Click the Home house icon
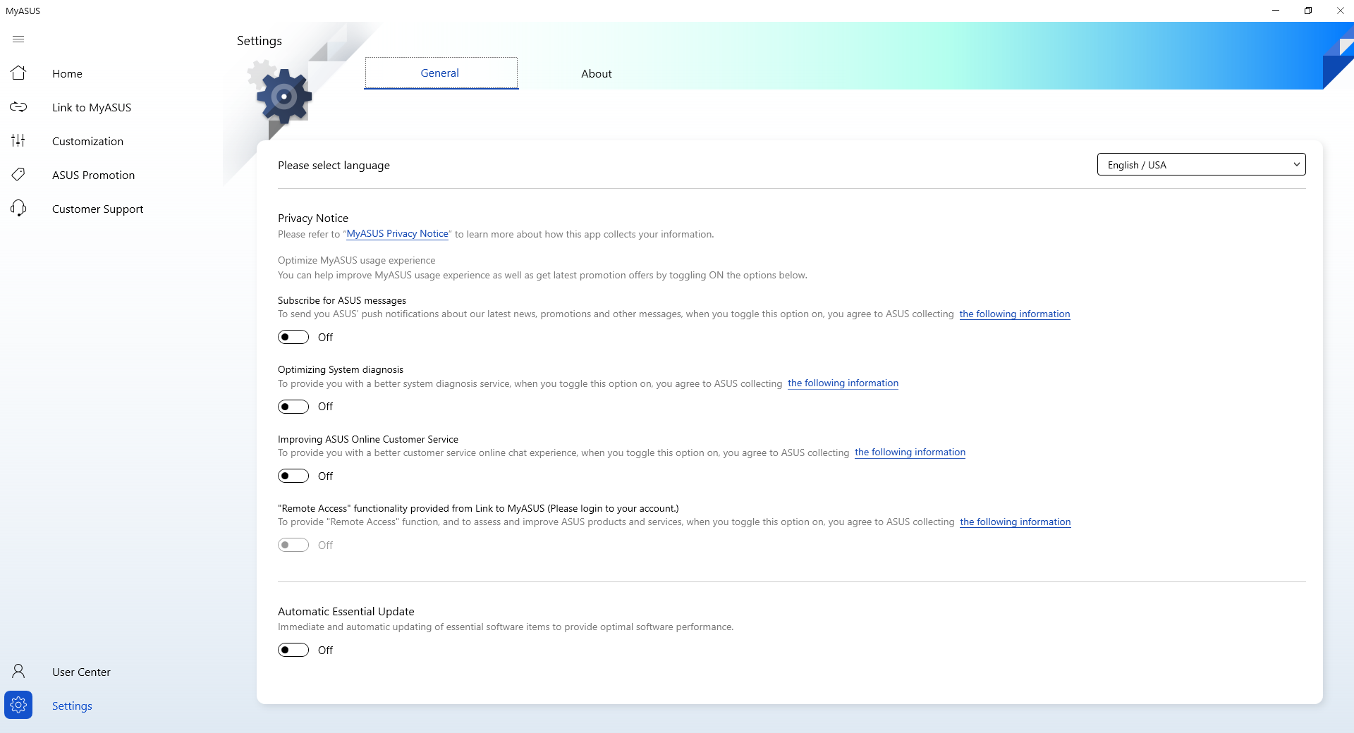 click(x=18, y=73)
